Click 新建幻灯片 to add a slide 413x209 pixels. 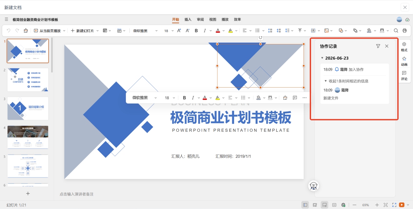[83, 31]
